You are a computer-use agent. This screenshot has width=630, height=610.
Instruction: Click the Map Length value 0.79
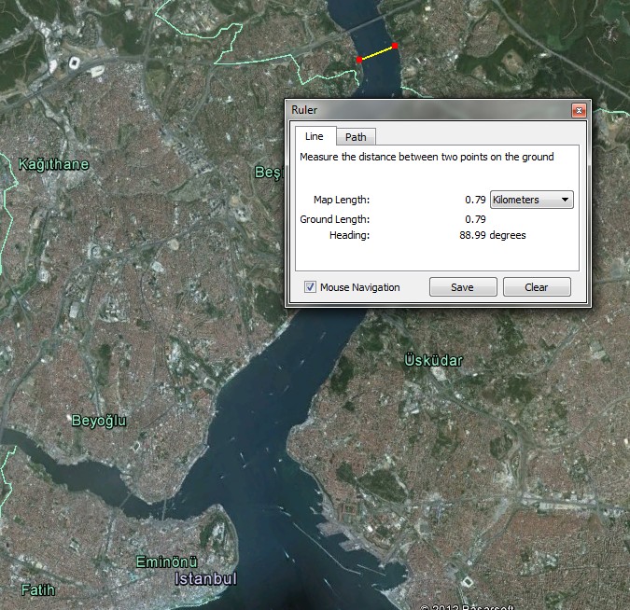tap(475, 200)
